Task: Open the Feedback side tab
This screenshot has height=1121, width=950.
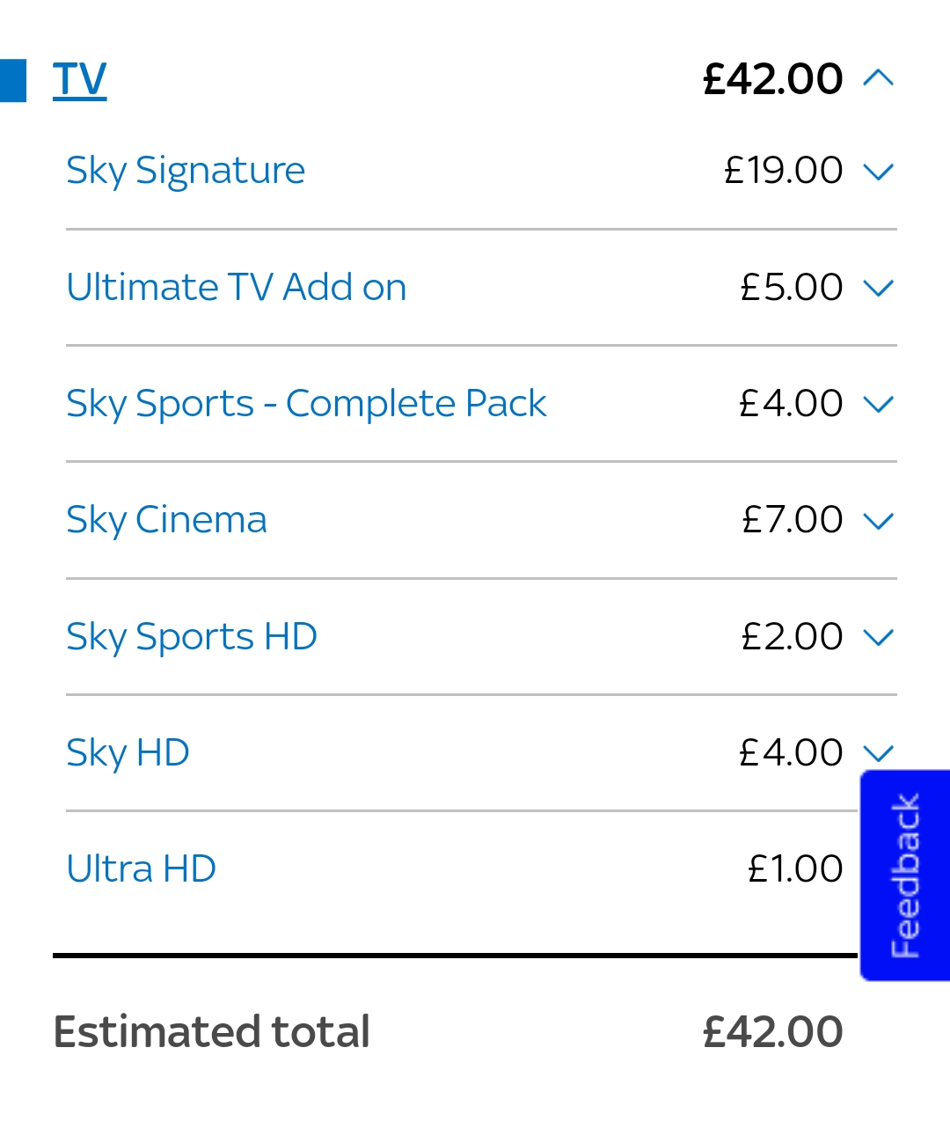Action: coord(904,876)
